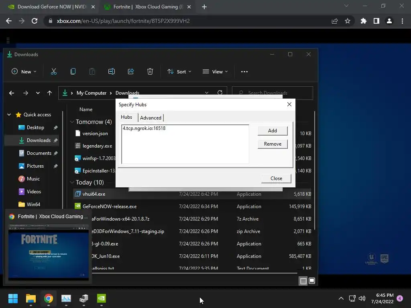Go up one folder level in Explorer
Screen dimensions: 411x308
tap(49, 93)
